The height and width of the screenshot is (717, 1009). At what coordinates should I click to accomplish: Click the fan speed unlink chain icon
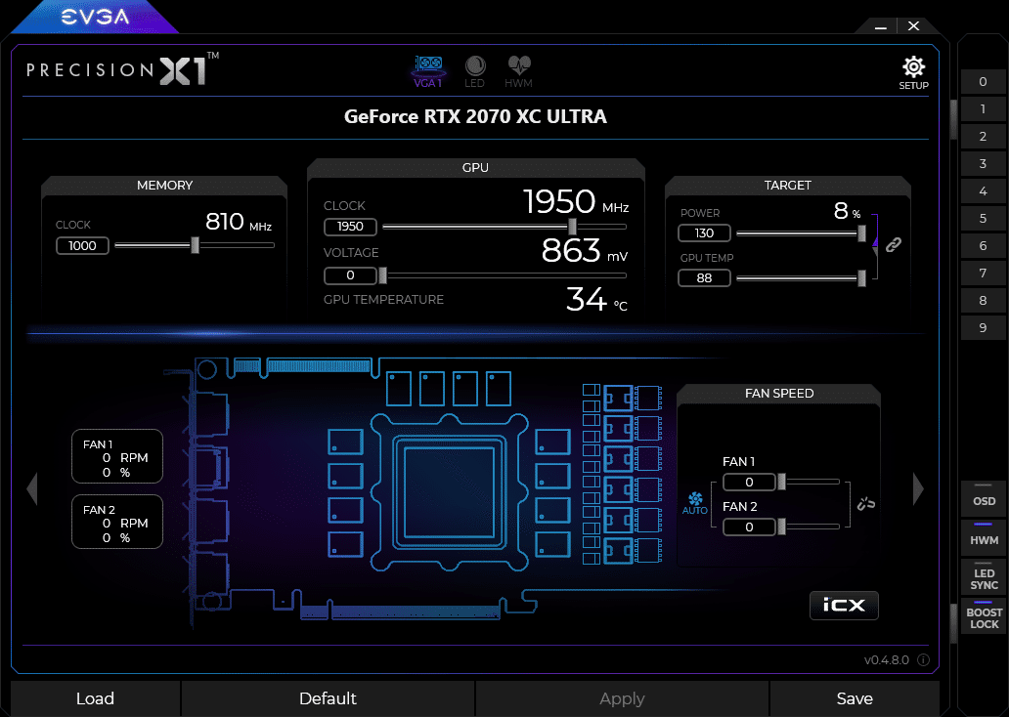pos(866,503)
